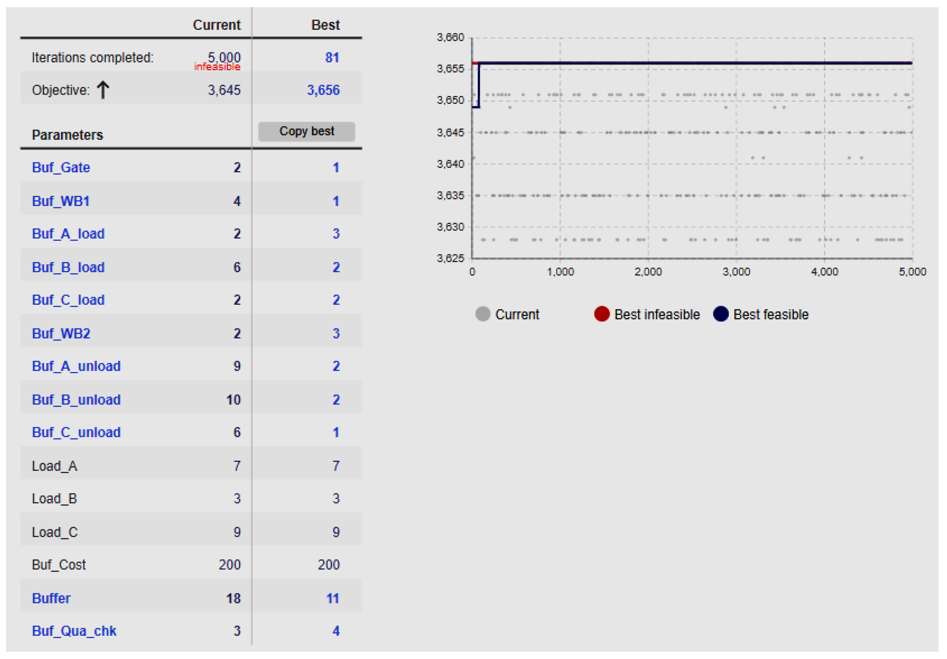Select the Buf_A_load parameter link
This screenshot has height=659, width=947.
coord(68,234)
